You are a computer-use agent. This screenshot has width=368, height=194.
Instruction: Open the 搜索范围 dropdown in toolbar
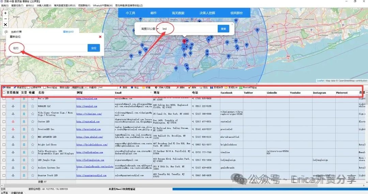tap(79, 87)
